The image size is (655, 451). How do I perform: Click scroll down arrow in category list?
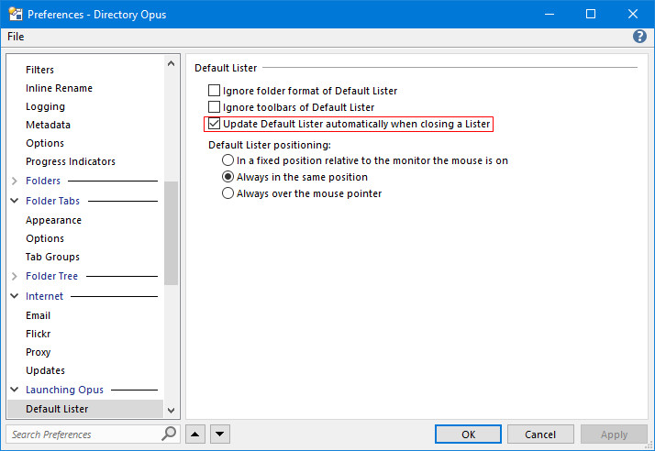[171, 410]
